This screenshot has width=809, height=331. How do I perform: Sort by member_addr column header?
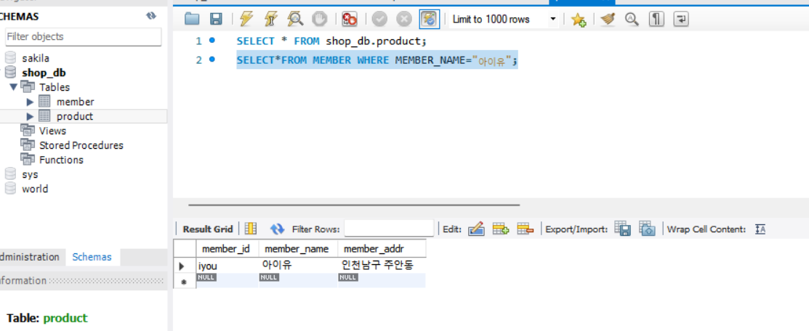coord(382,248)
